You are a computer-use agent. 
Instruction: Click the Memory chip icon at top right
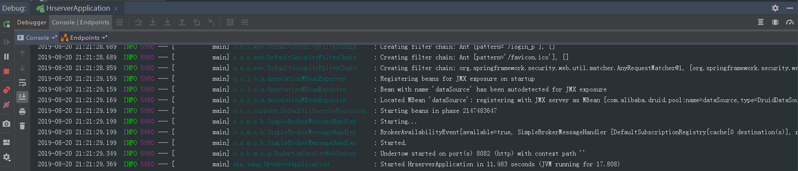tap(775, 22)
